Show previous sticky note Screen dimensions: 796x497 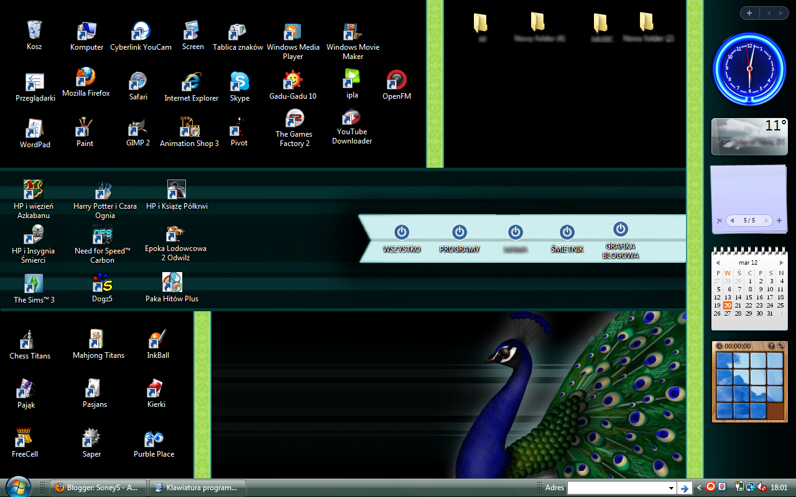click(732, 221)
